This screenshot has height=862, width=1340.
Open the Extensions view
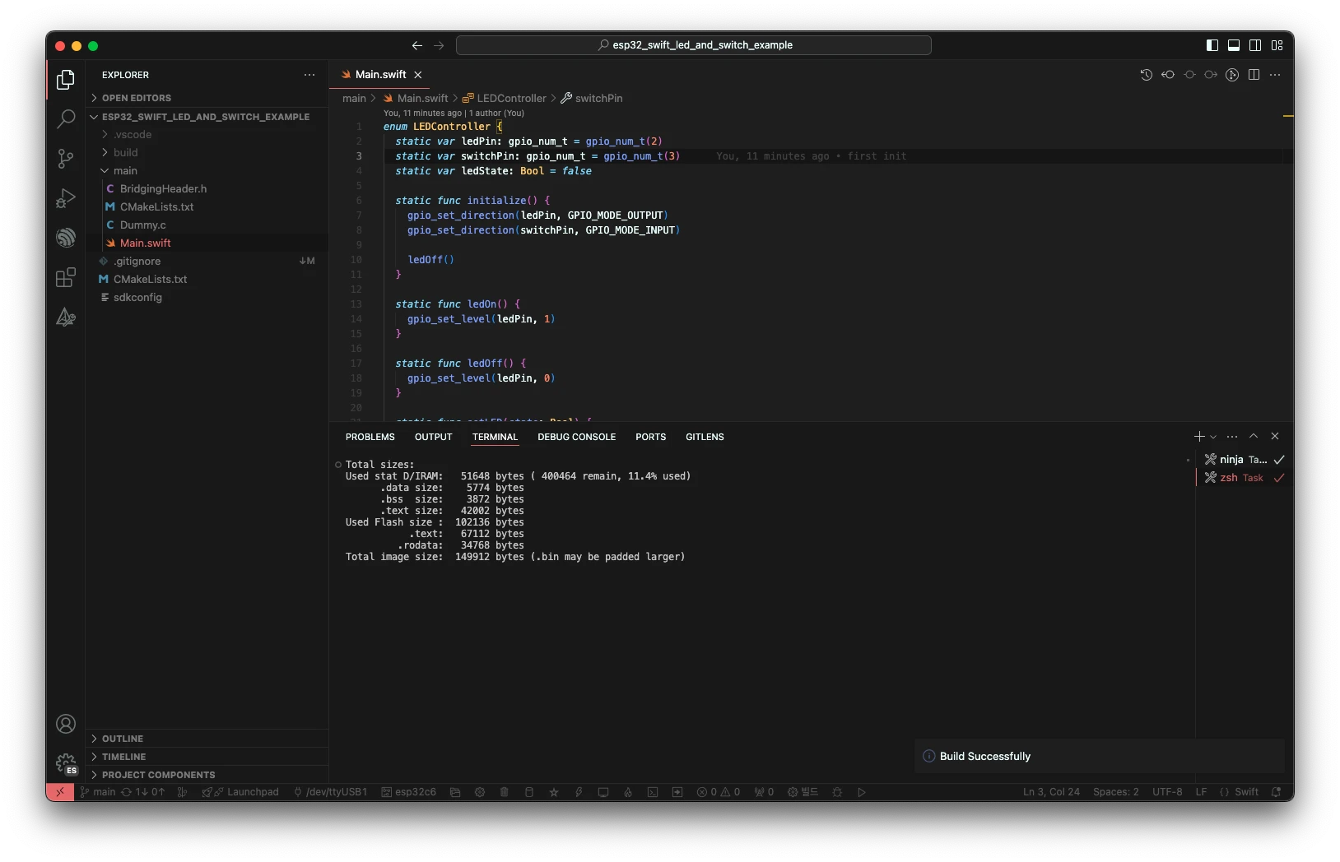pos(66,278)
